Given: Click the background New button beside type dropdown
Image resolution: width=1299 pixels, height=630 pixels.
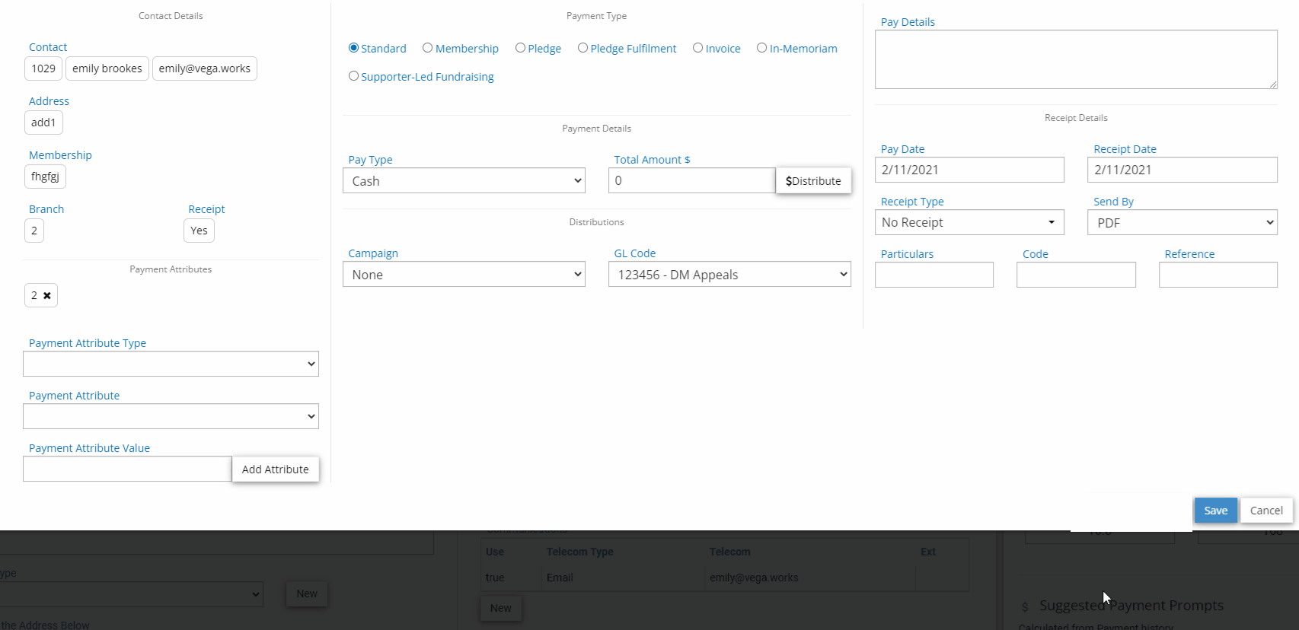Looking at the screenshot, I should (x=307, y=593).
